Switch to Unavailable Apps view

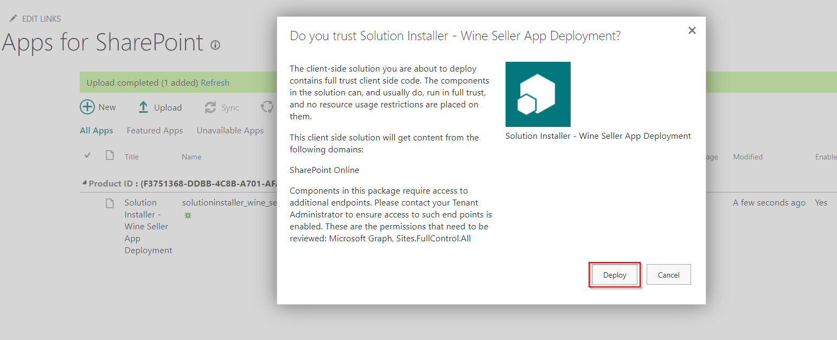(230, 131)
